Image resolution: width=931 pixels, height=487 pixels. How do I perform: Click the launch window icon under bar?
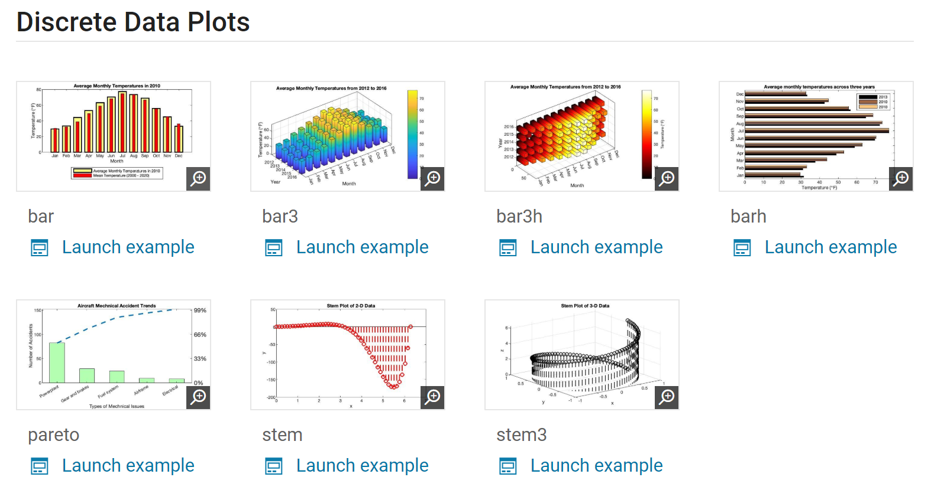click(40, 248)
